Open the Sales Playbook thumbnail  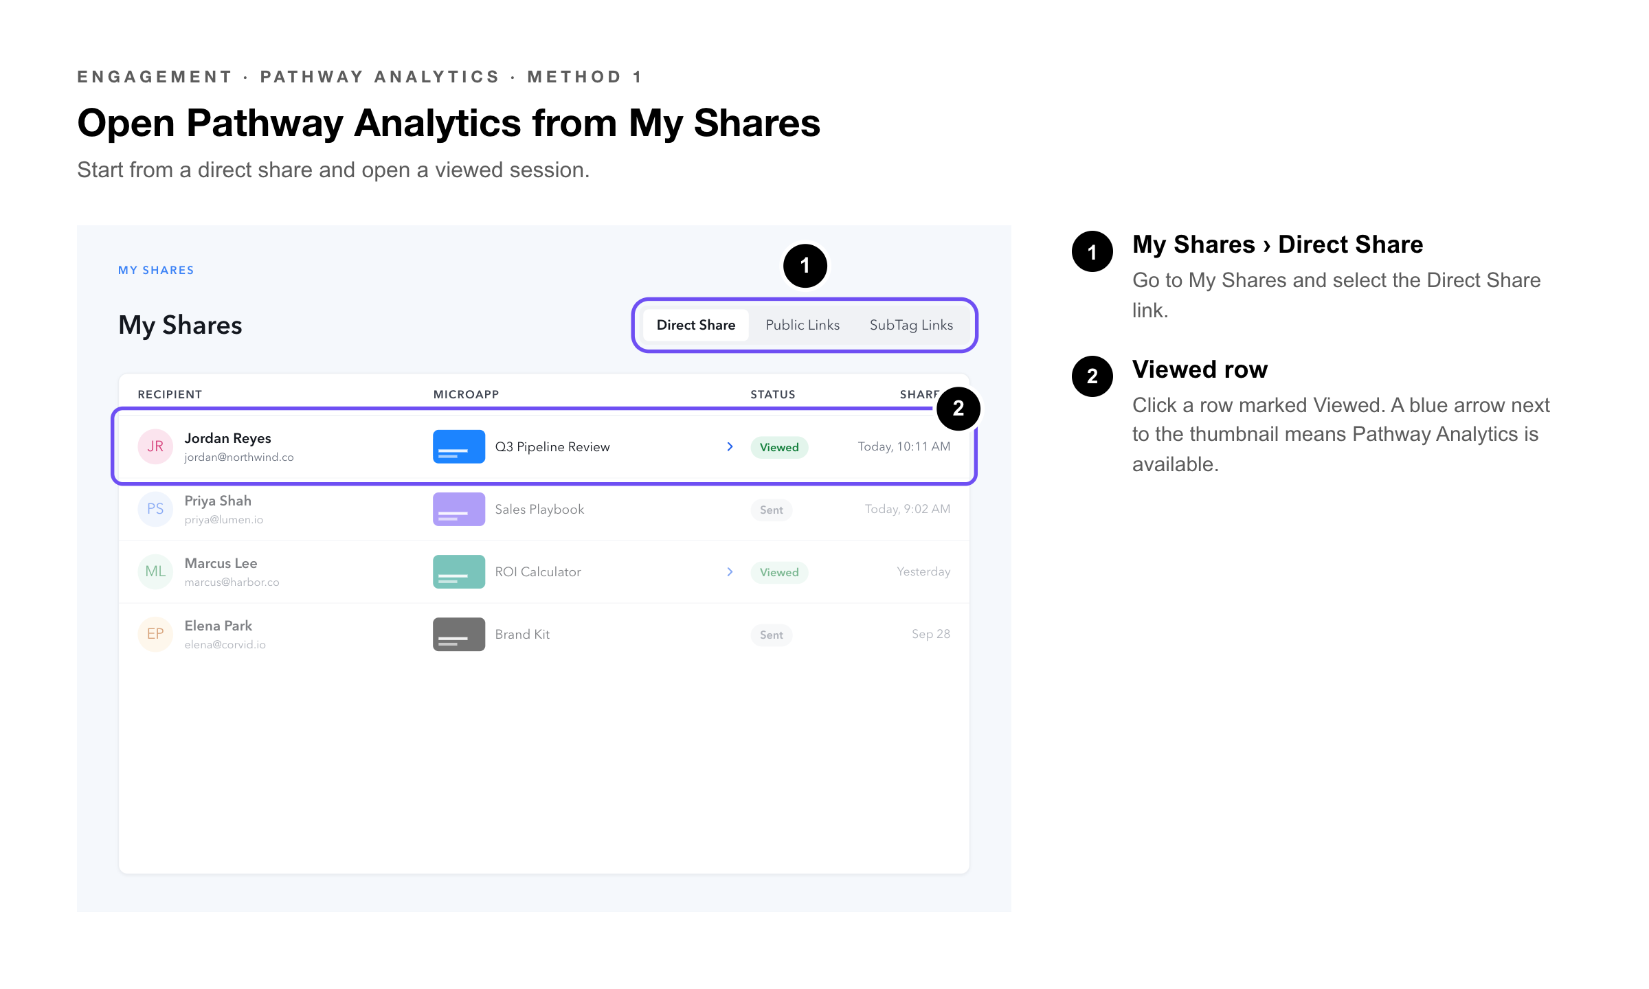pyautogui.click(x=459, y=509)
